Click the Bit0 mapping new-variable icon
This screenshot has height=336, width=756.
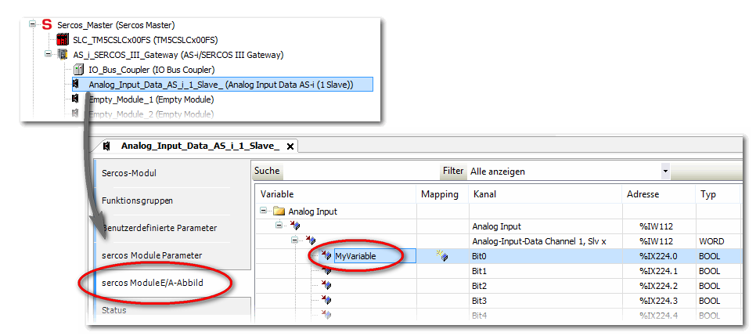click(441, 255)
